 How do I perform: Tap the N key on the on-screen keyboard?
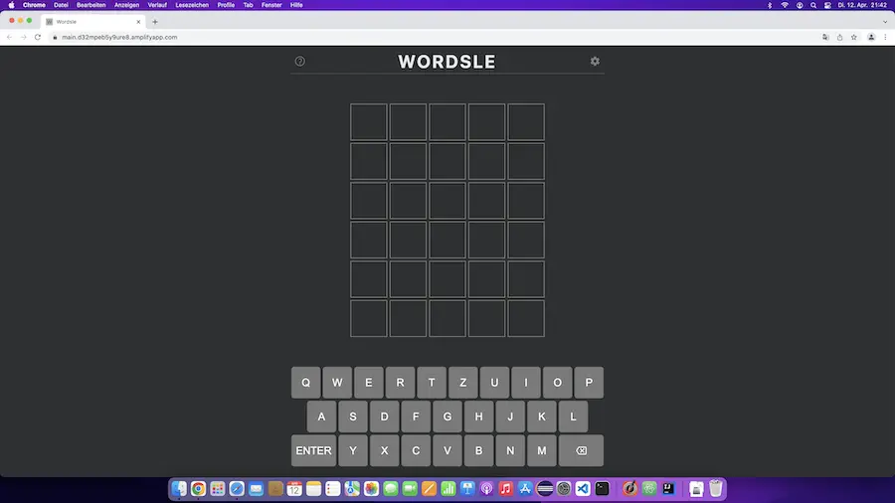click(510, 450)
